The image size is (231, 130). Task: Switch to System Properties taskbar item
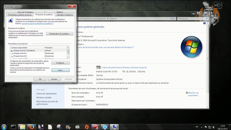click(114, 127)
